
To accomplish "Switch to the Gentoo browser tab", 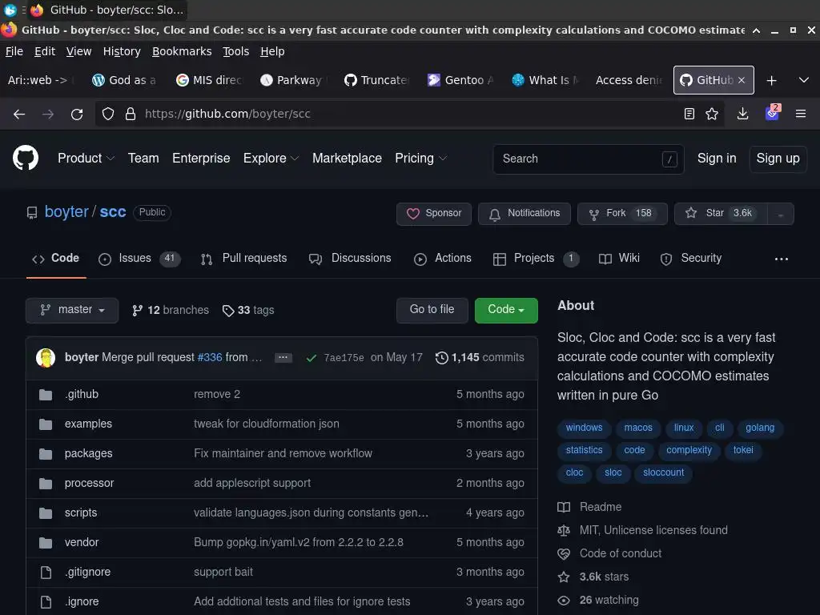I will tap(460, 80).
